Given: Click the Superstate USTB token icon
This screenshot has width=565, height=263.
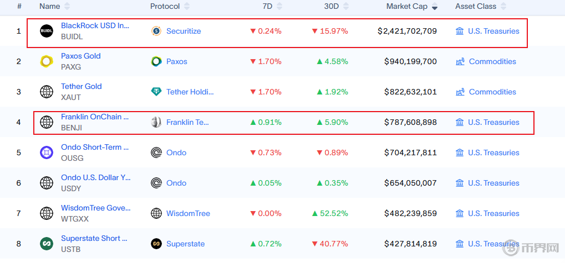Looking at the screenshot, I should pos(47,244).
